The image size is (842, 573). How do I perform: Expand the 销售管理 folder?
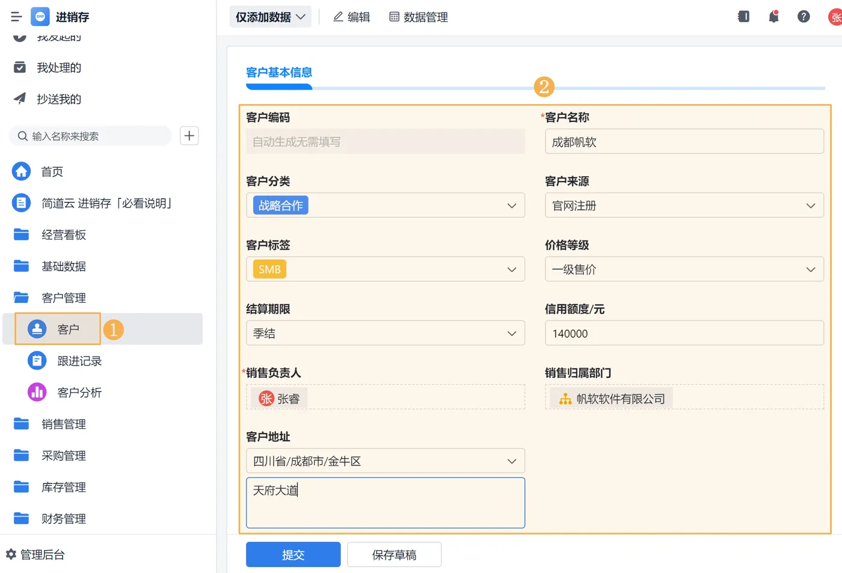(64, 424)
